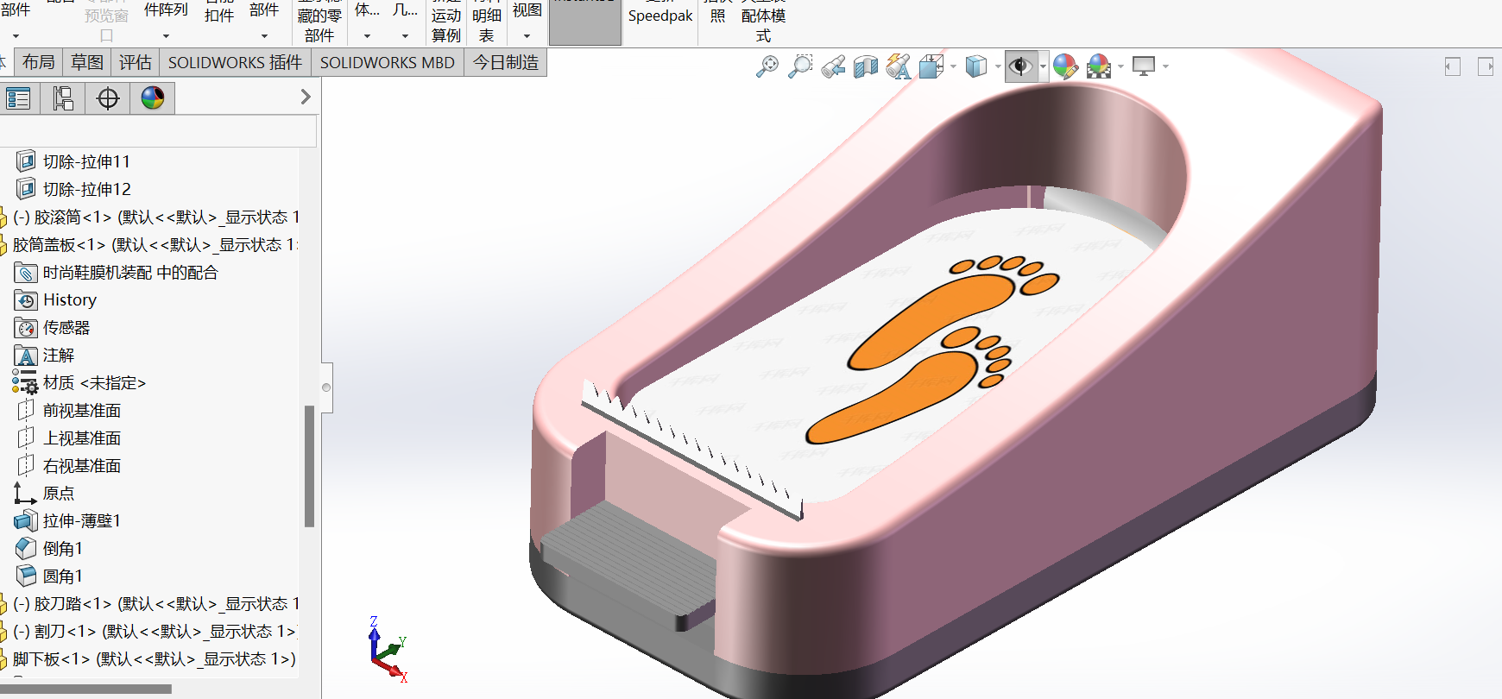The height and width of the screenshot is (699, 1502).
Task: Click the View Settings monitor icon
Action: pos(1144,66)
